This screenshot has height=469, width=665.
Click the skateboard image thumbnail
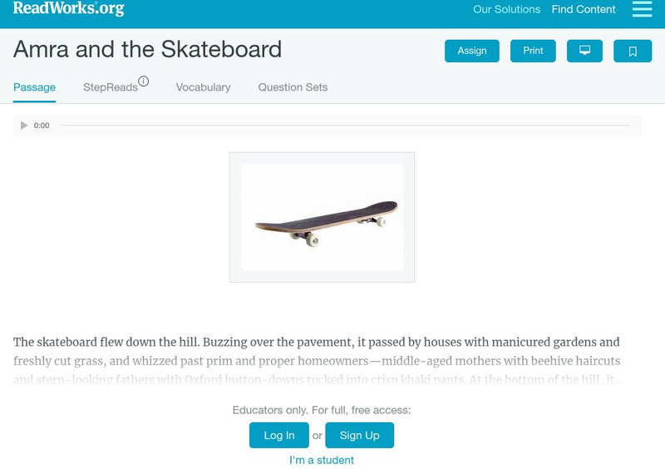[x=322, y=217]
